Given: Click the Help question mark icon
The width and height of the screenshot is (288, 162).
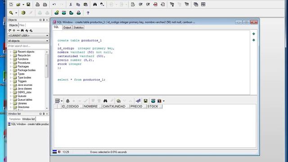Looking at the screenshot, I should (x=88, y=13).
